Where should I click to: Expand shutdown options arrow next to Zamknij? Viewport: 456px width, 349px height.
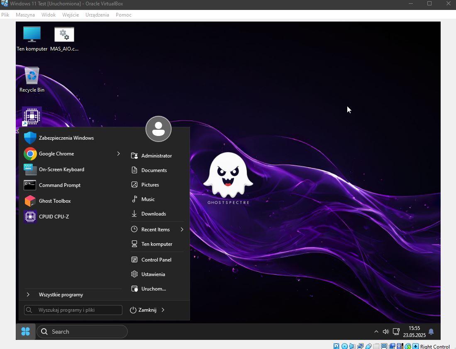coord(163,310)
